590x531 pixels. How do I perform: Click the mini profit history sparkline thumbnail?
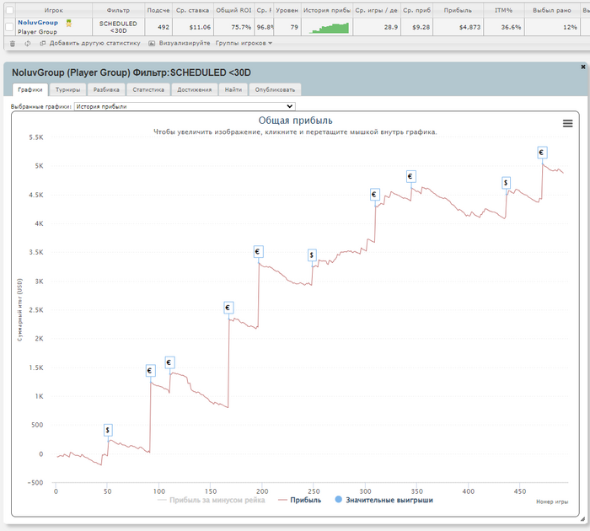[327, 28]
